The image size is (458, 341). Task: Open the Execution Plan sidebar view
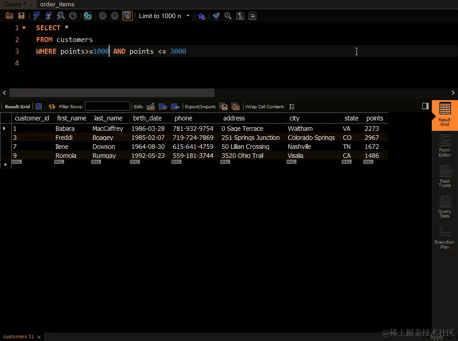pyautogui.click(x=444, y=237)
